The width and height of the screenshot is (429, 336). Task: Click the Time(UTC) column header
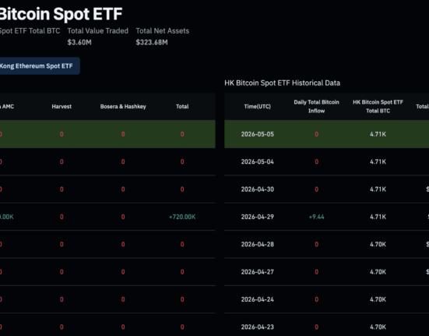point(258,107)
